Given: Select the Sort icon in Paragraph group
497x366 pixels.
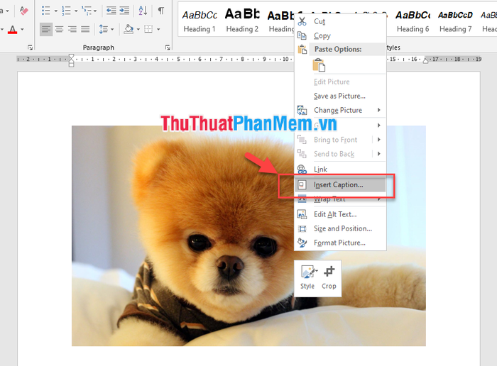Looking at the screenshot, I should [x=143, y=11].
